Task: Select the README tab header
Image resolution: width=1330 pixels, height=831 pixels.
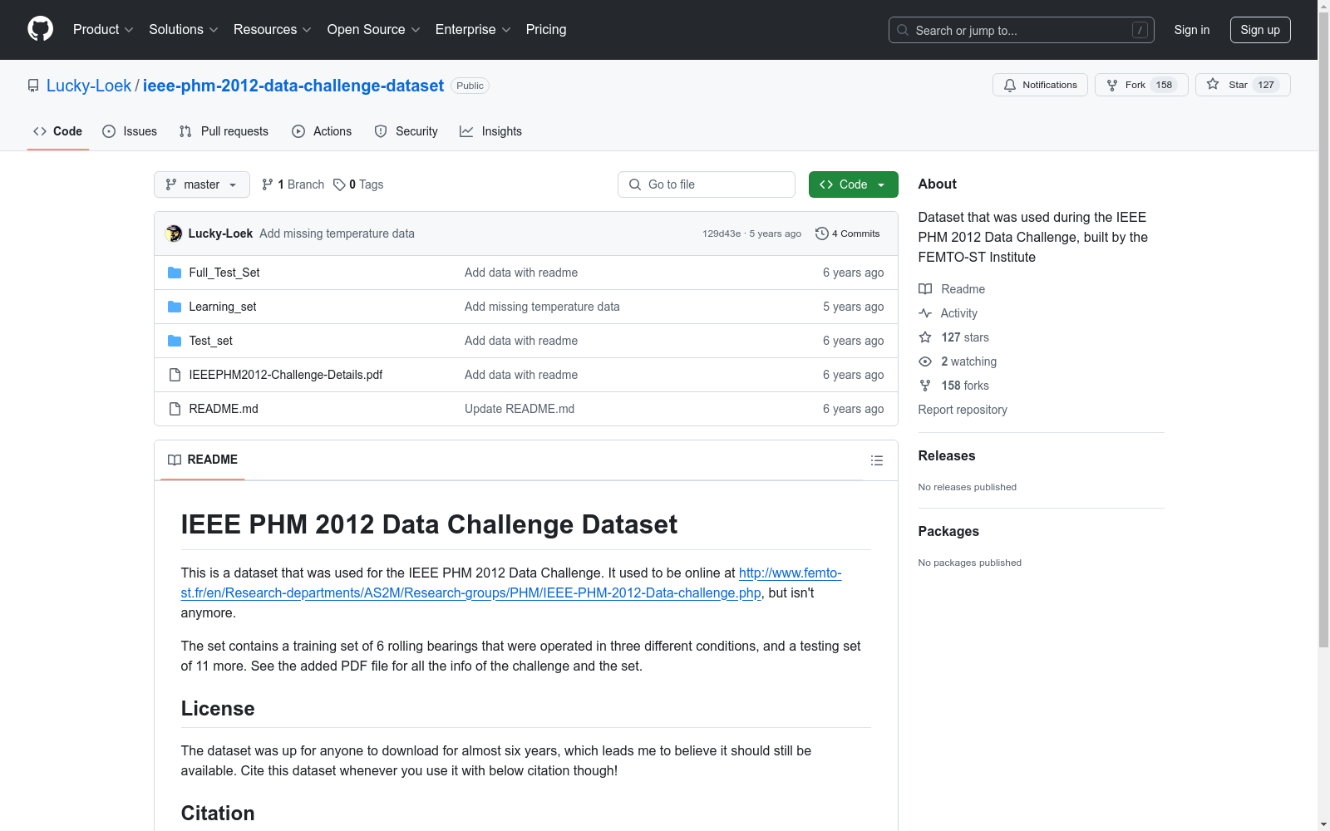Action: [x=203, y=460]
